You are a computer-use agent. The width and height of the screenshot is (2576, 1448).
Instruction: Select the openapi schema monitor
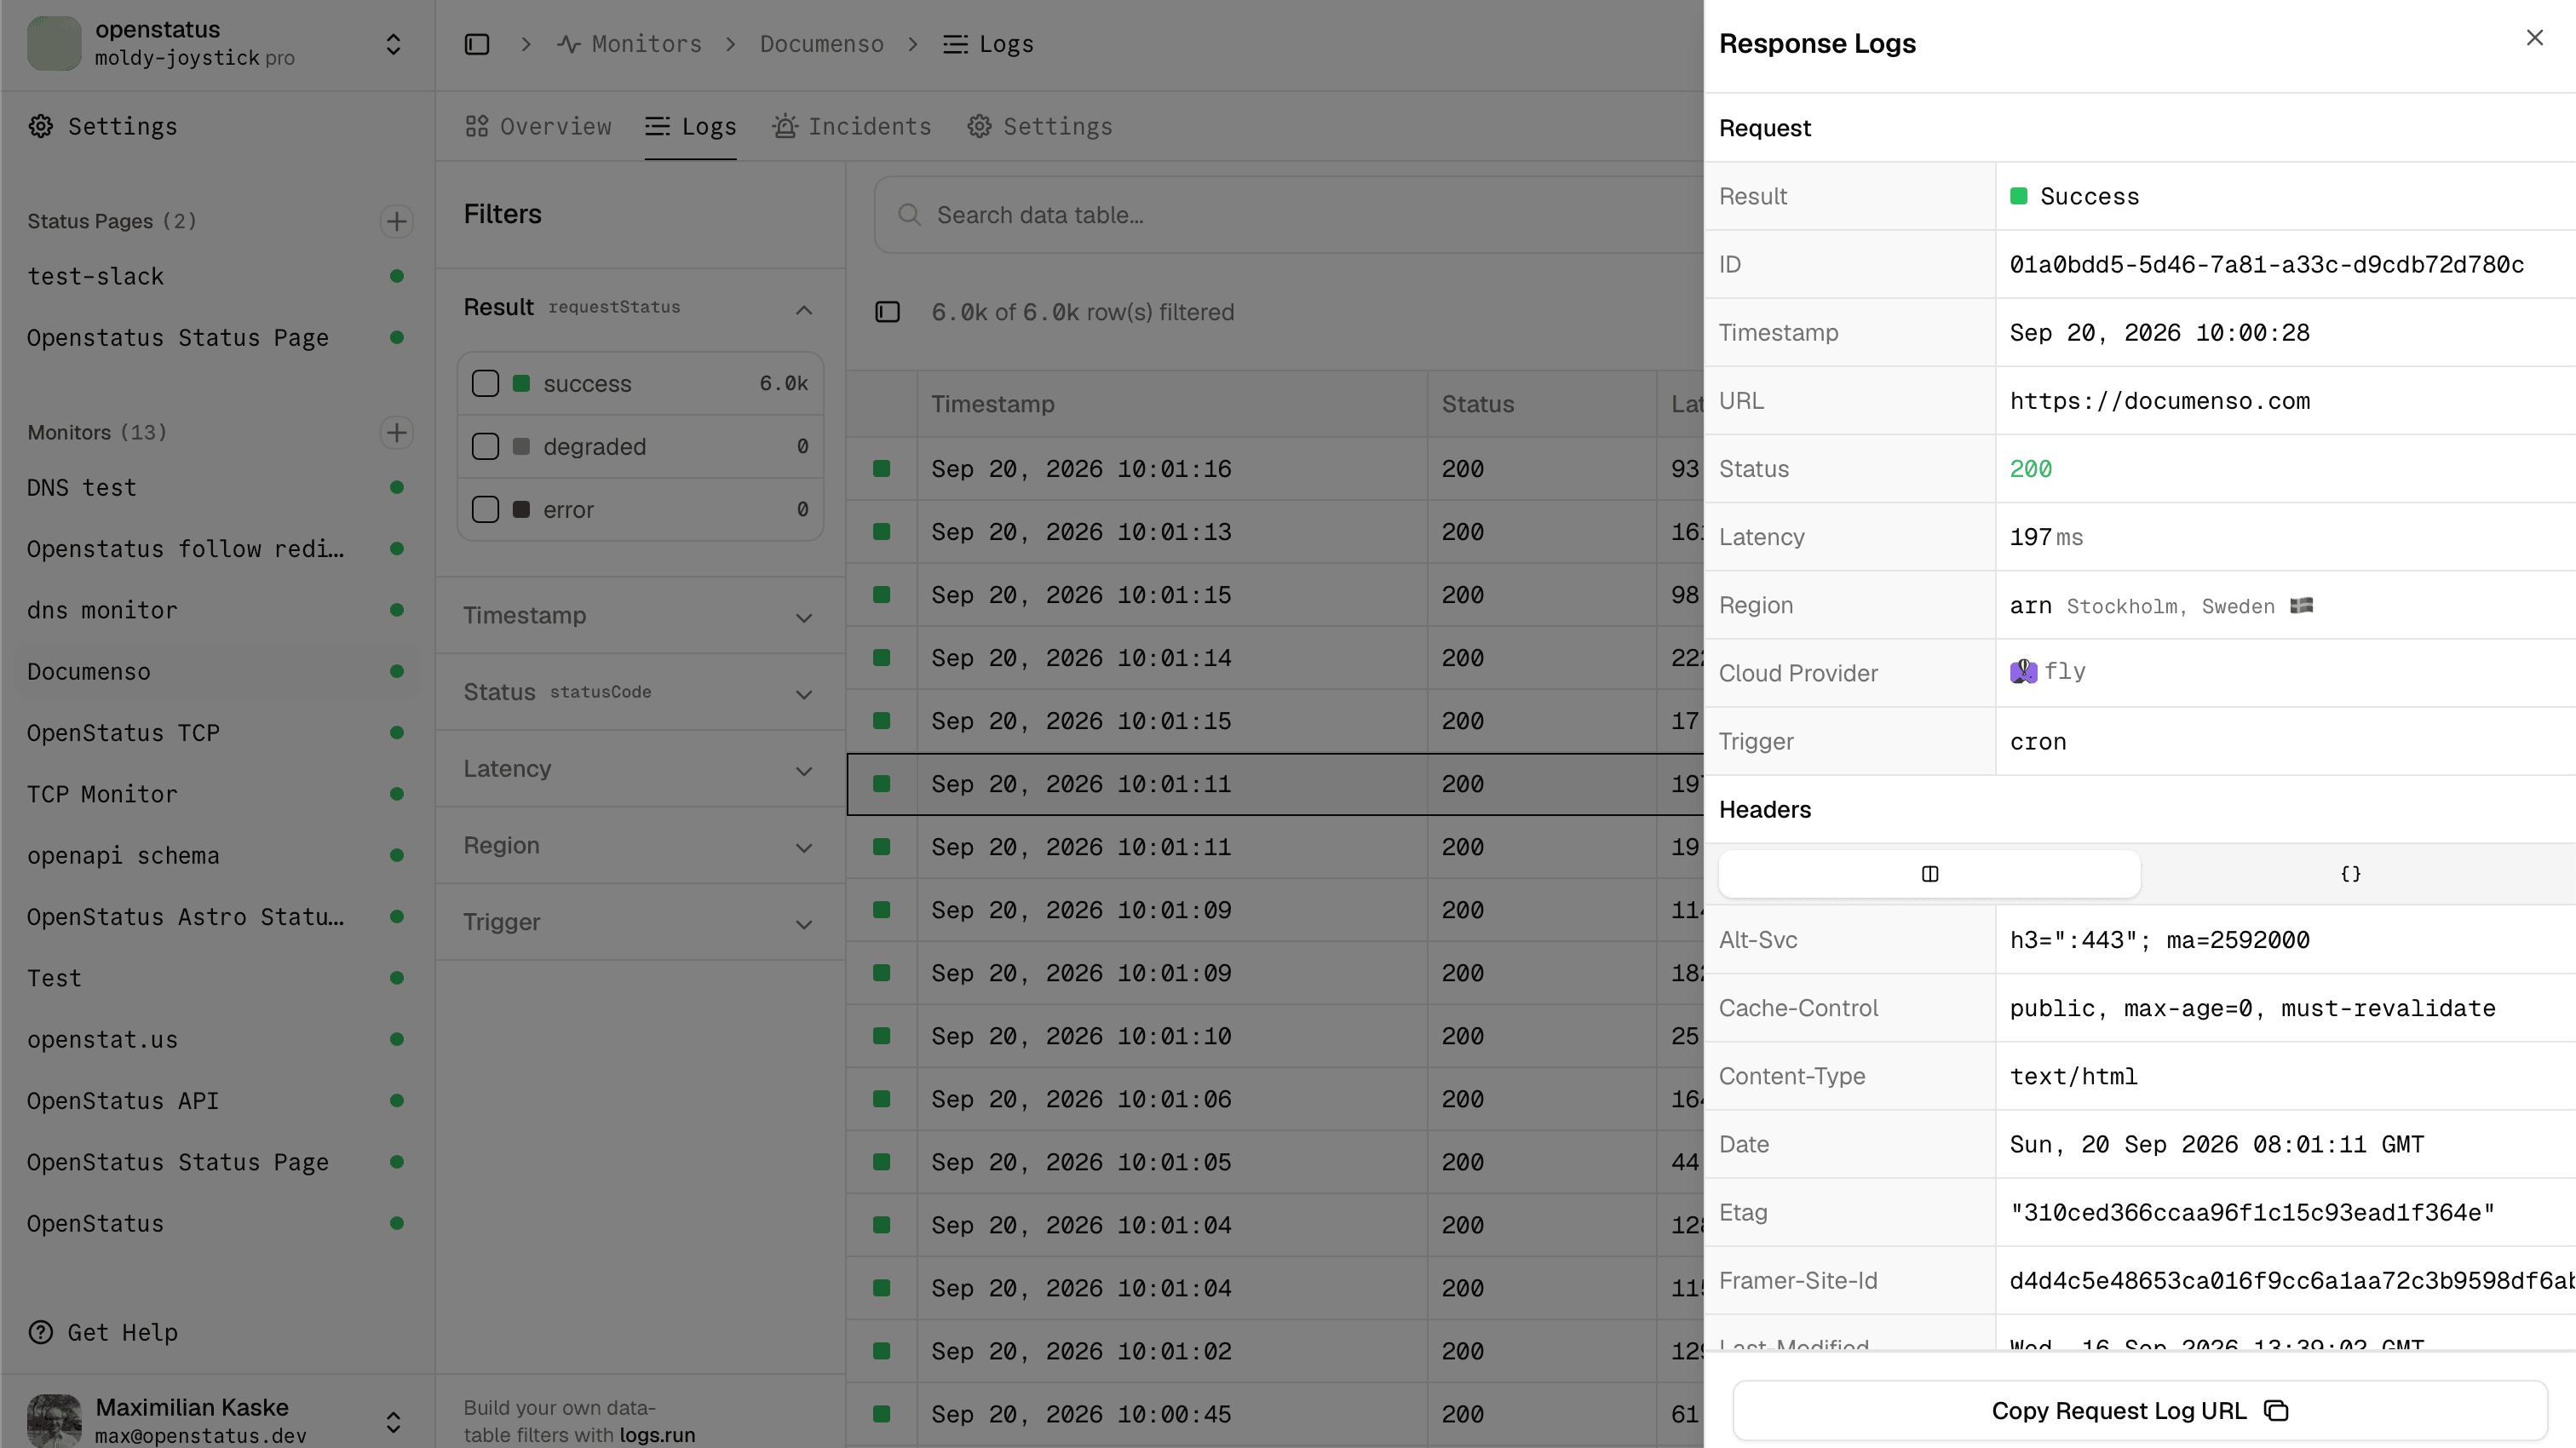coord(123,855)
